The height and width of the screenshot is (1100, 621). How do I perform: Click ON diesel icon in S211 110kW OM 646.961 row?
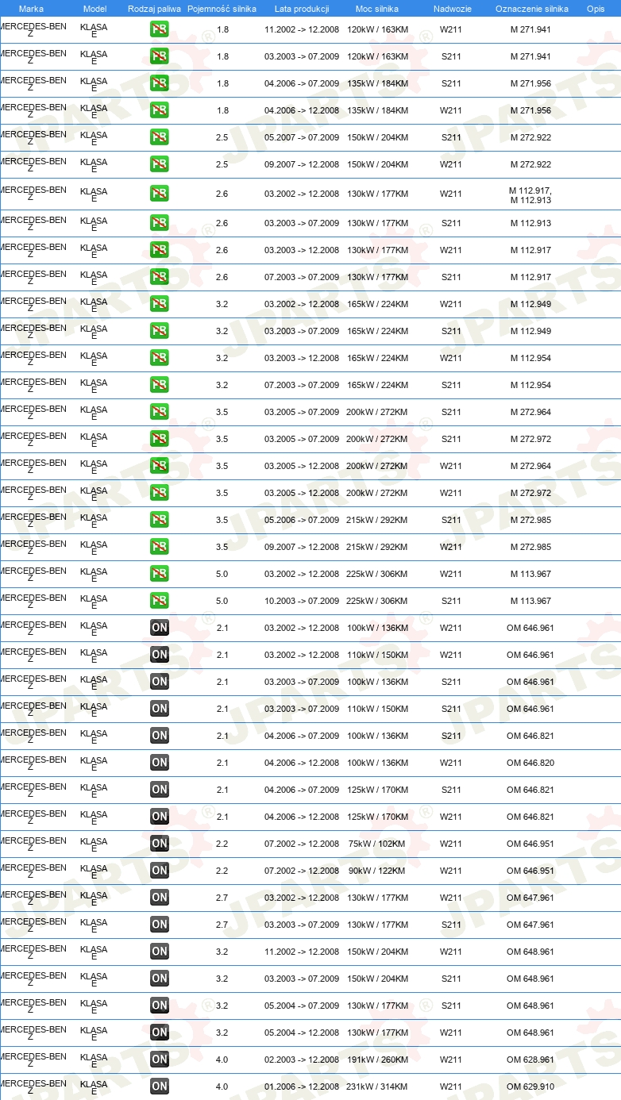point(160,709)
